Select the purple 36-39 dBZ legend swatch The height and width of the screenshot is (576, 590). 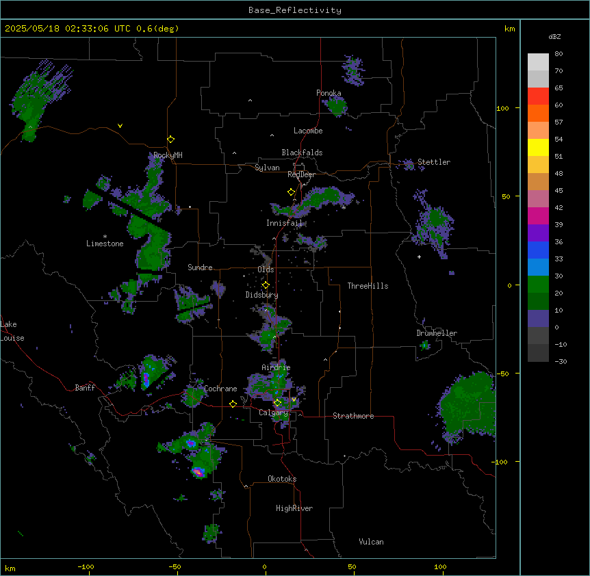click(538, 233)
